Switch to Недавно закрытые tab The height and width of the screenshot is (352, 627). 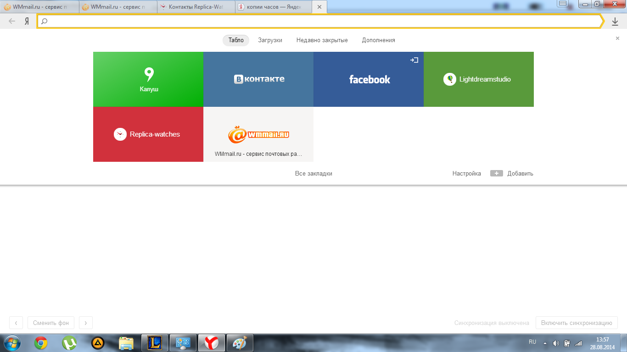[322, 40]
